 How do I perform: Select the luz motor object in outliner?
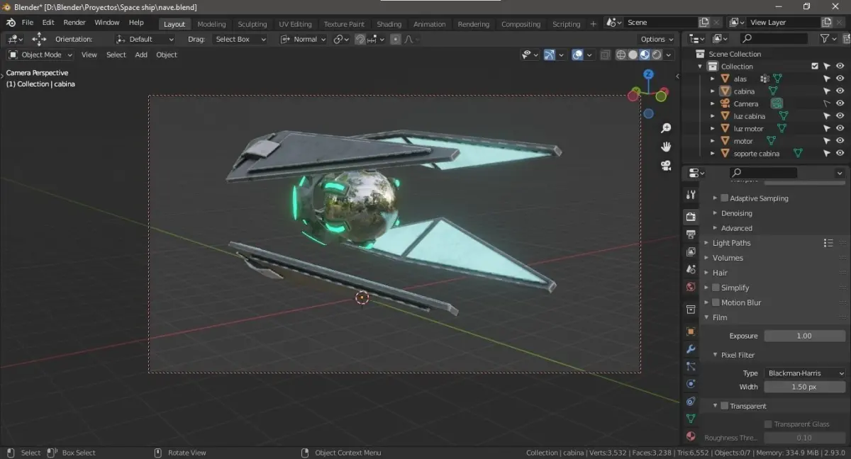pos(748,128)
